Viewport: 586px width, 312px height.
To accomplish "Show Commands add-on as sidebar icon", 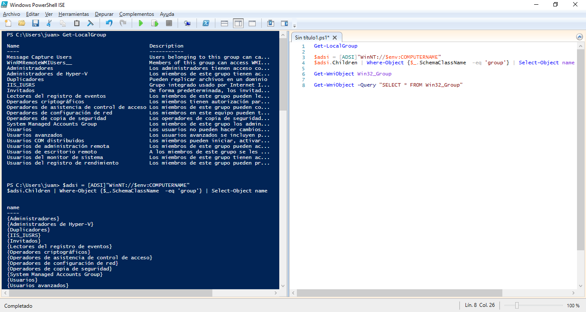I will [x=284, y=23].
